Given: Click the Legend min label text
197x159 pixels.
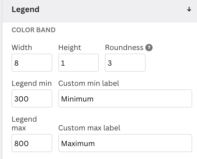Looking at the screenshot, I should [x=32, y=83].
